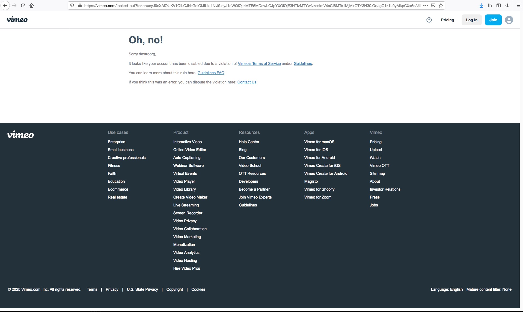Open Privacy in the bottom bar
Viewport: 523px width, 312px height.
[112, 289]
